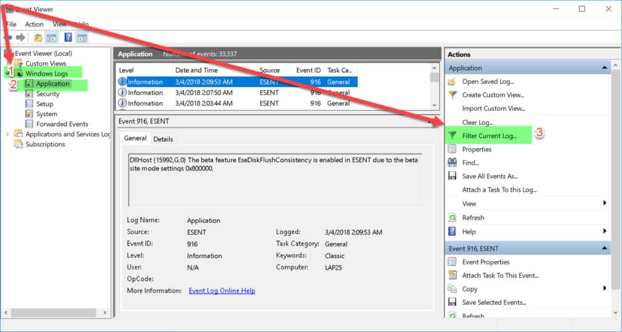Click the Find binoculars icon
The image size is (622, 332).
[x=452, y=162]
